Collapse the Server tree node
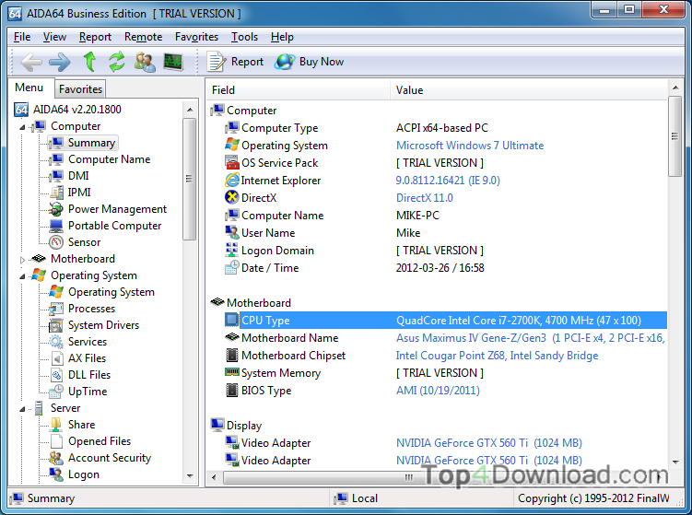The height and width of the screenshot is (515, 692). click(22, 409)
